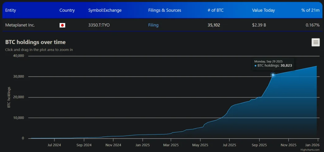Image resolution: width=324 pixels, height=152 pixels.
Task: Click the 20,000 y-axis label
Action: click(19, 97)
